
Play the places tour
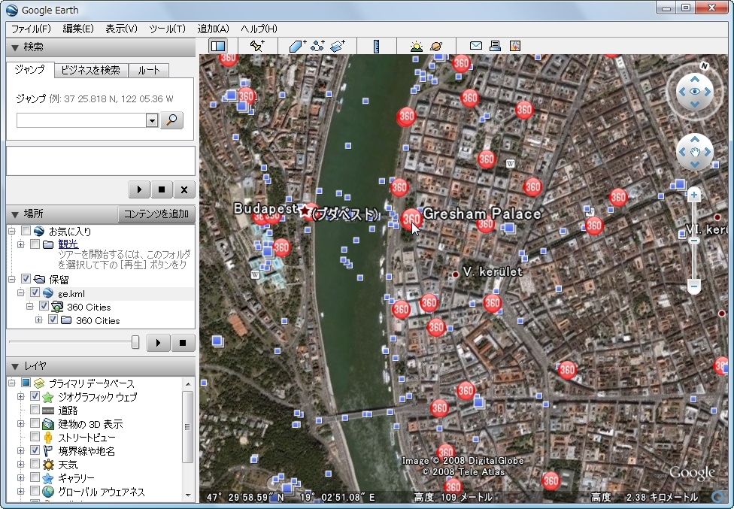[158, 343]
